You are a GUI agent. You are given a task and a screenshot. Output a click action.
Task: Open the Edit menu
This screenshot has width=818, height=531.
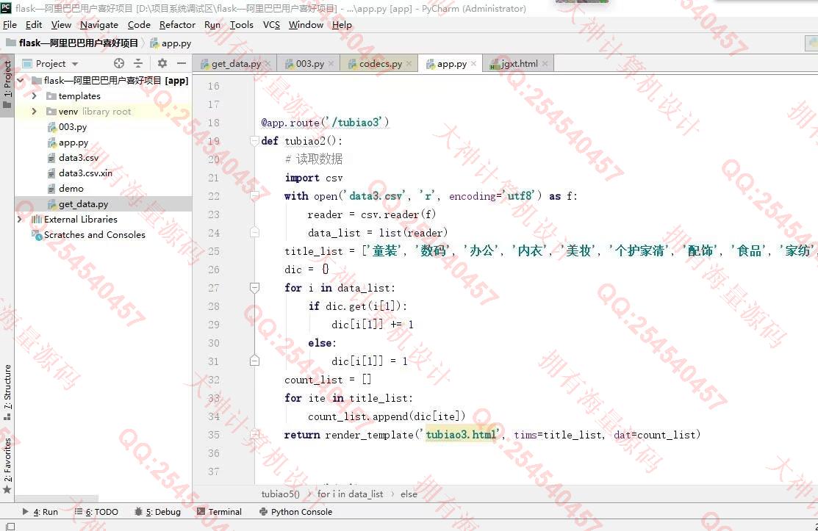pyautogui.click(x=34, y=24)
